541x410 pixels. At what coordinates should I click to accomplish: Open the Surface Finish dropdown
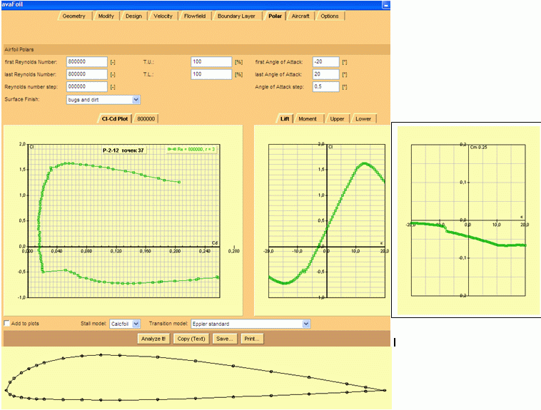pos(103,100)
